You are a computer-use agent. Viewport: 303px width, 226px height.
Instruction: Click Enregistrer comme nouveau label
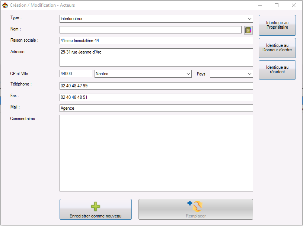click(x=95, y=216)
